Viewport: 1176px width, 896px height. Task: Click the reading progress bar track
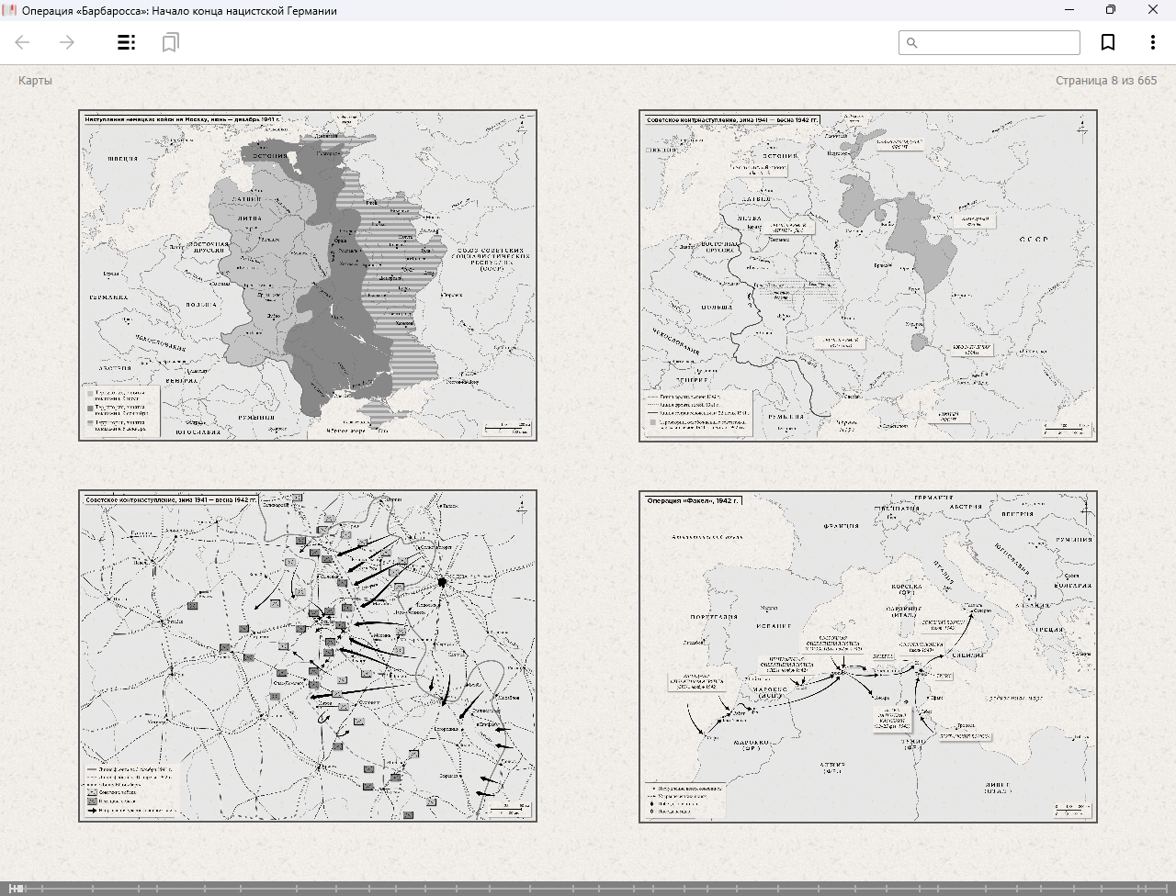pos(588,888)
